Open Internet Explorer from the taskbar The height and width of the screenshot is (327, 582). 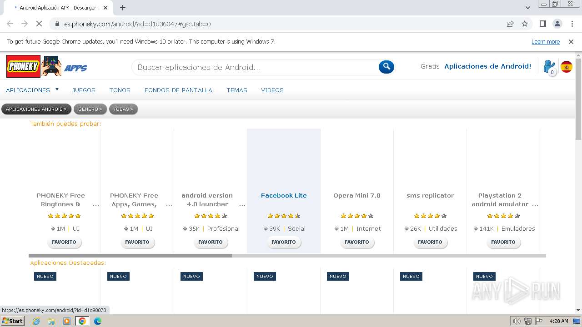pyautogui.click(x=36, y=321)
